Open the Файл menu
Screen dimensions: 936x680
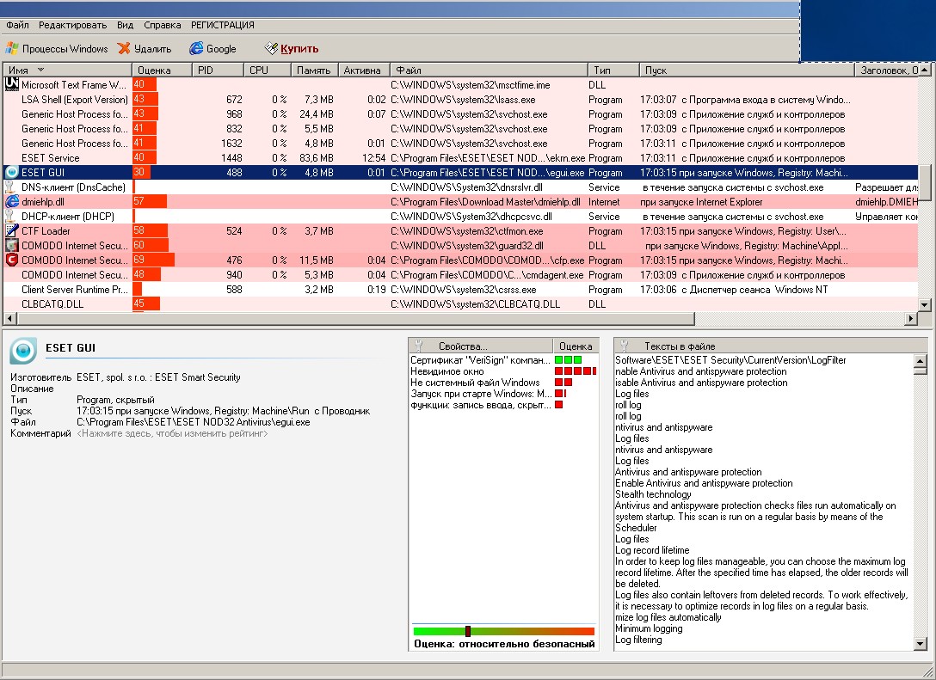(x=17, y=25)
